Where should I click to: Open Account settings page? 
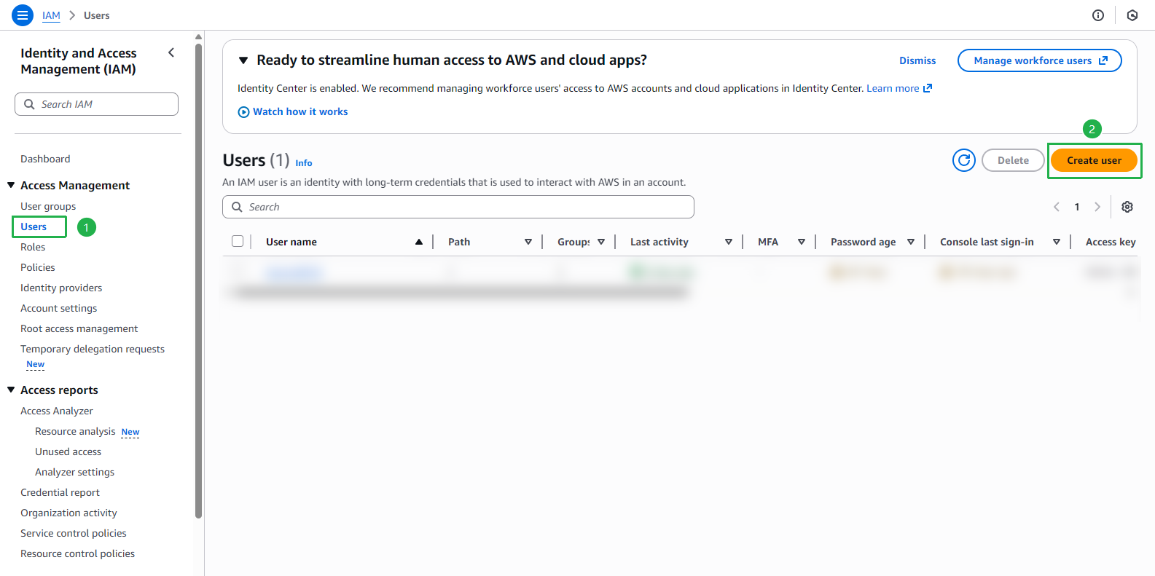58,308
